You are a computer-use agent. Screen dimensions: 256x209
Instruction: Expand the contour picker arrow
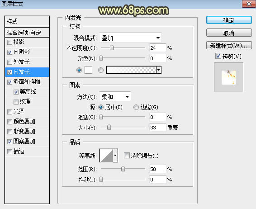click(115, 156)
